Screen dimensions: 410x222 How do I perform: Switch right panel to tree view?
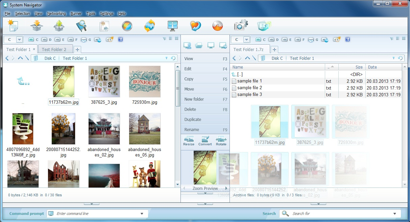click(x=392, y=39)
